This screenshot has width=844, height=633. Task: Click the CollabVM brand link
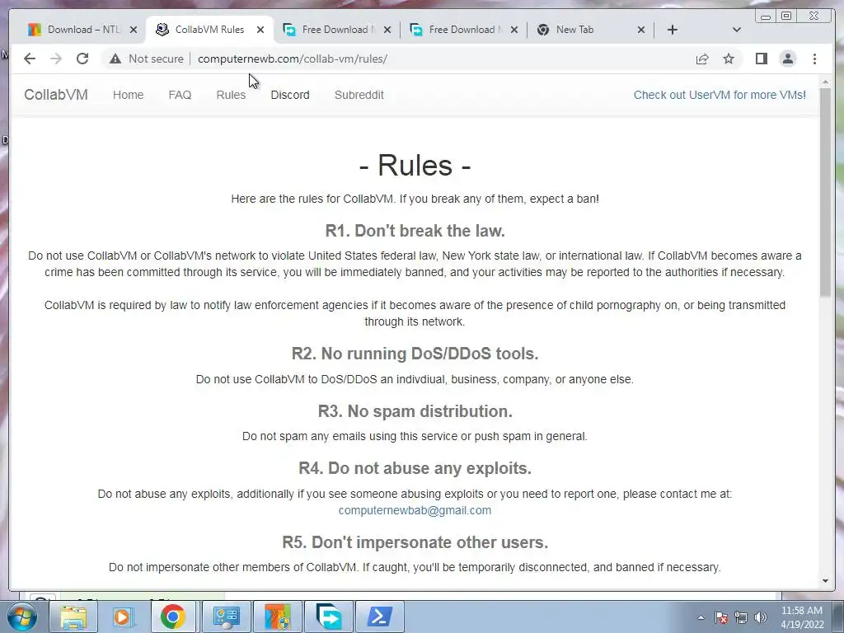[56, 95]
